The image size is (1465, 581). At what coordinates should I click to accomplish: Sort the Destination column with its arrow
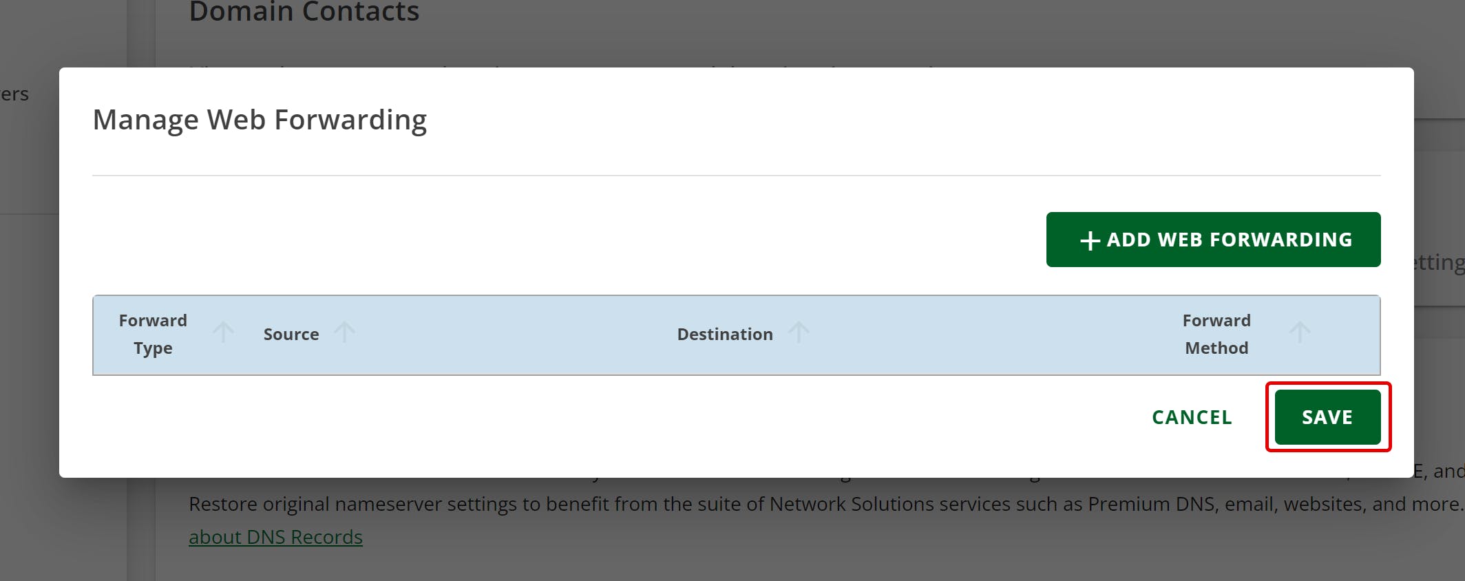click(799, 332)
